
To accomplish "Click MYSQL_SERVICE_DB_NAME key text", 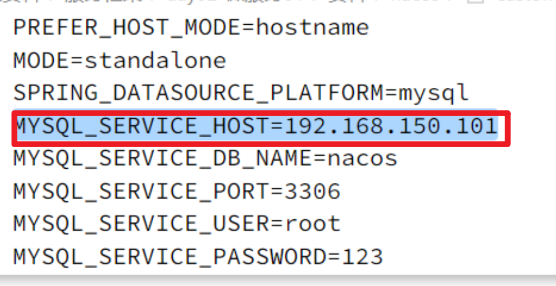I will [163, 159].
